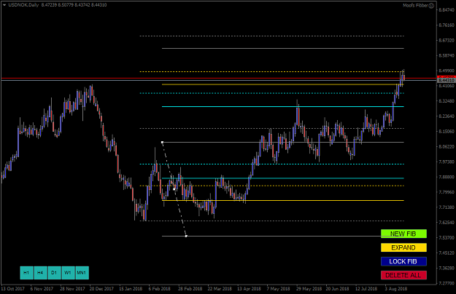Click the yellow EXPAND button
Image resolution: width=456 pixels, height=294 pixels.
[x=403, y=247]
